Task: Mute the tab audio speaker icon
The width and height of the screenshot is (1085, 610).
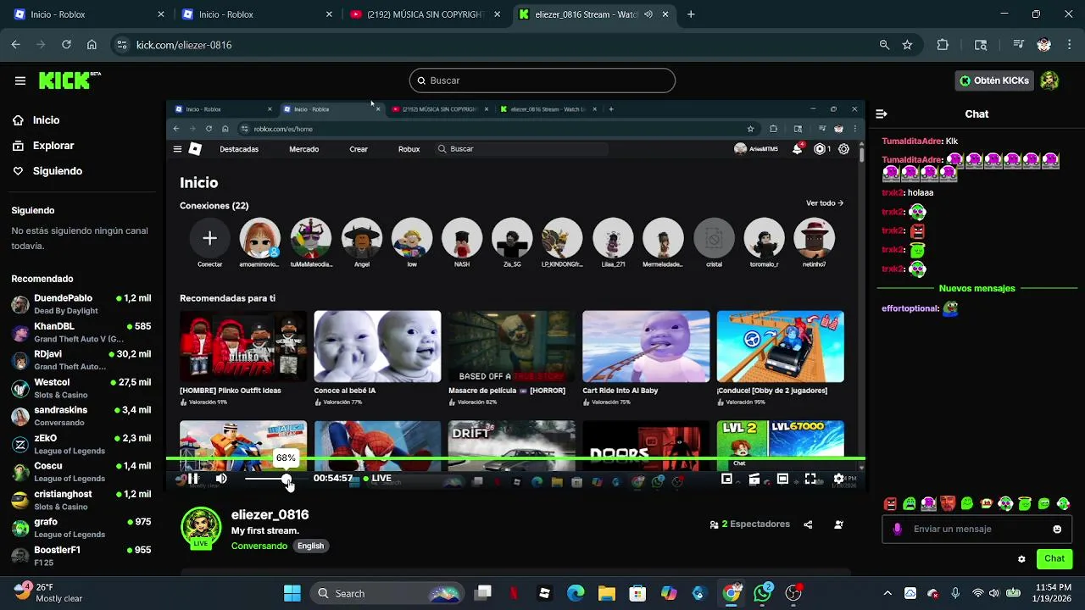Action: click(648, 14)
